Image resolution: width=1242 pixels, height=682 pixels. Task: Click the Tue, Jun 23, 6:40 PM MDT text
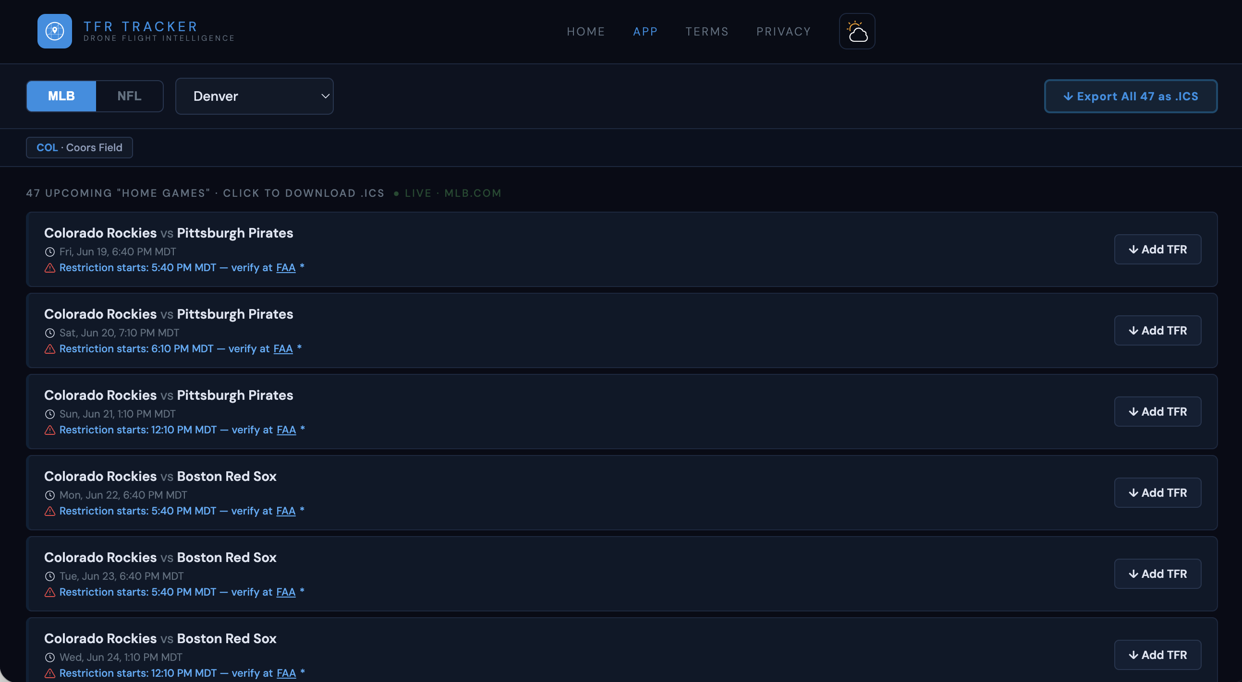tap(122, 576)
